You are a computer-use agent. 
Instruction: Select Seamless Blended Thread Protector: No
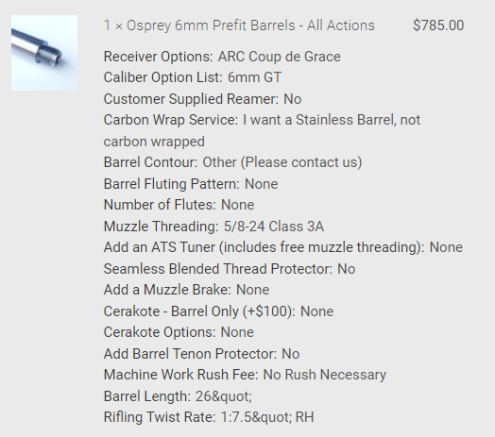(230, 269)
